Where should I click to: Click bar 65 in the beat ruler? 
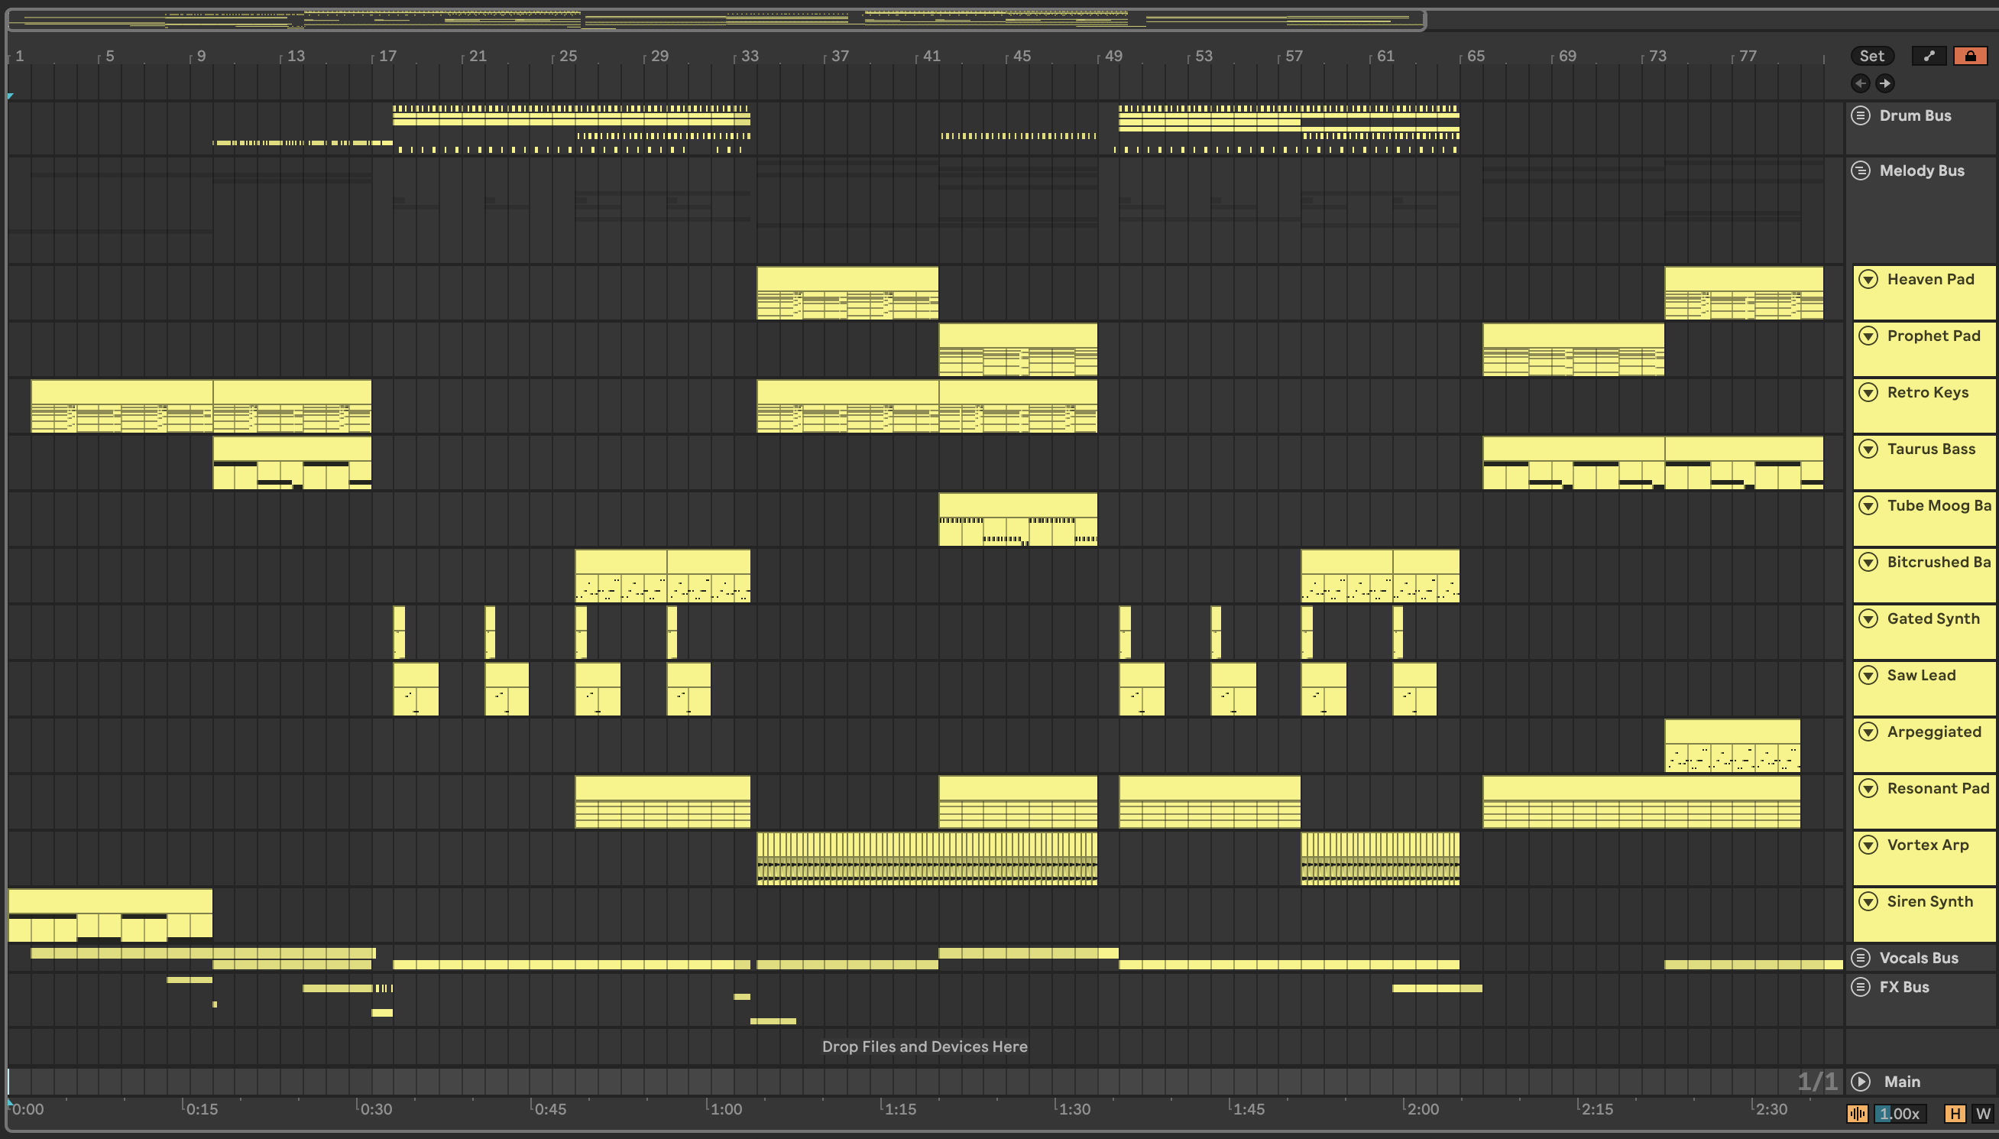[1476, 56]
